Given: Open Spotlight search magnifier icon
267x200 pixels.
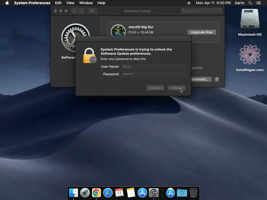Looking at the screenshot, I should coord(250,3).
